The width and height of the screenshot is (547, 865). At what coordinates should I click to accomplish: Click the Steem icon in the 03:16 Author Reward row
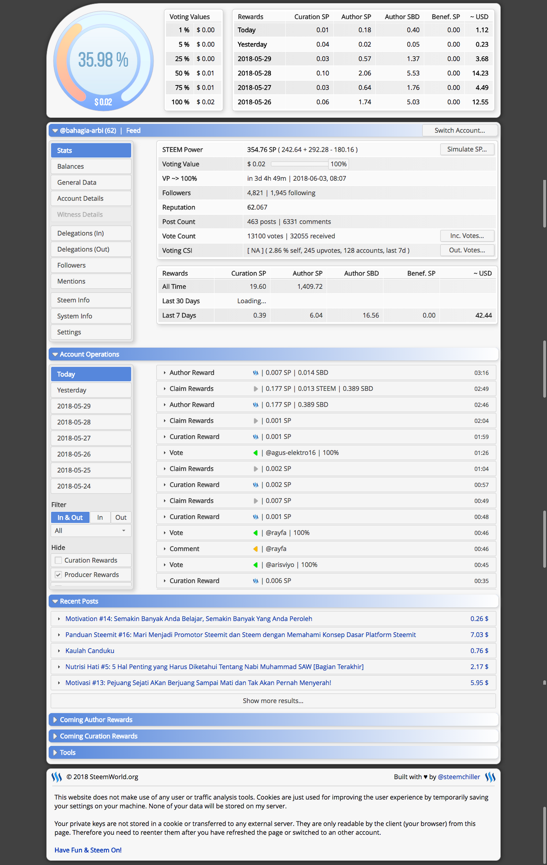point(256,373)
